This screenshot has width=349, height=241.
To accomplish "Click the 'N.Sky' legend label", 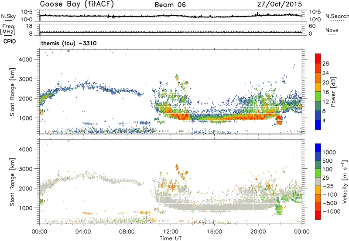I will click(x=8, y=16).
